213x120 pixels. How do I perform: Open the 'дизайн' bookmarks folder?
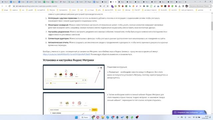(x=30, y=10)
